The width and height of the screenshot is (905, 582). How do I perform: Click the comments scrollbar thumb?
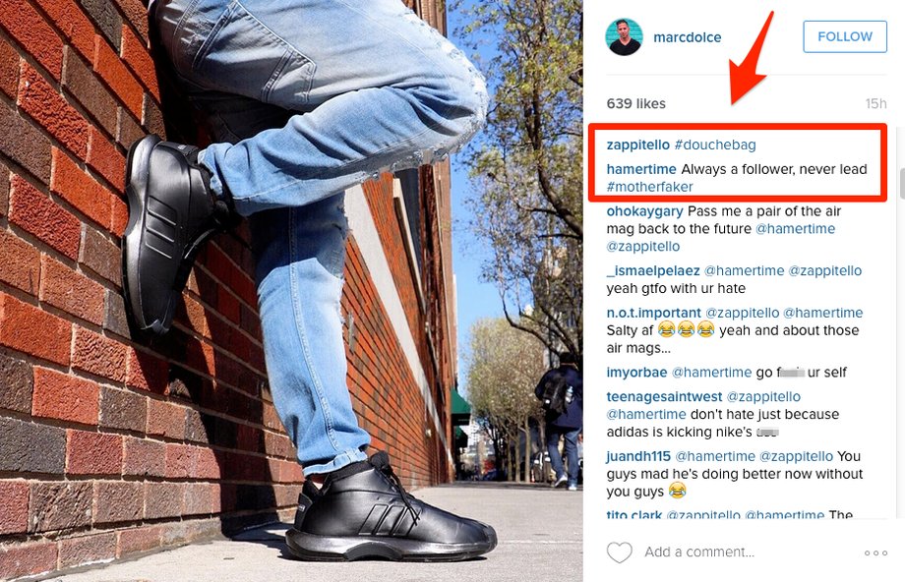click(901, 184)
